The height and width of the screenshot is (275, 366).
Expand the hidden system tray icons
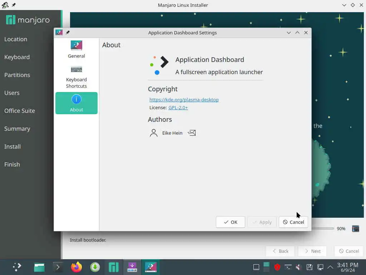(330, 267)
